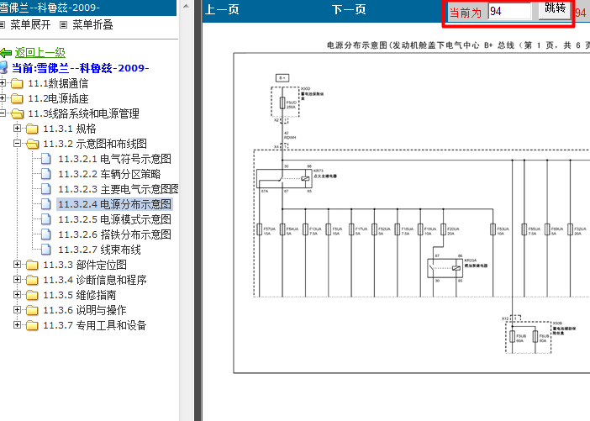Click the open folder icon of 11.3线路系统和电源管理
This screenshot has width=590, height=421.
(18, 113)
